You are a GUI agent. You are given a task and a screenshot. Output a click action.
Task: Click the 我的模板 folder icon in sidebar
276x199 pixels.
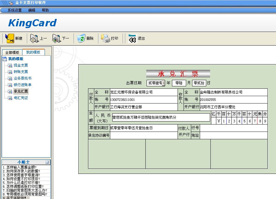(4, 58)
